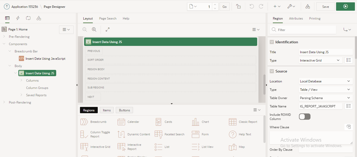Open the gallery menu hamburger icon
Image resolution: width=357 pixels, height=157 pixels.
257,110
